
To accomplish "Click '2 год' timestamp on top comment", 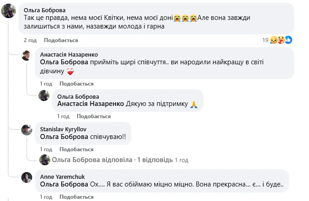I will 30,40.
